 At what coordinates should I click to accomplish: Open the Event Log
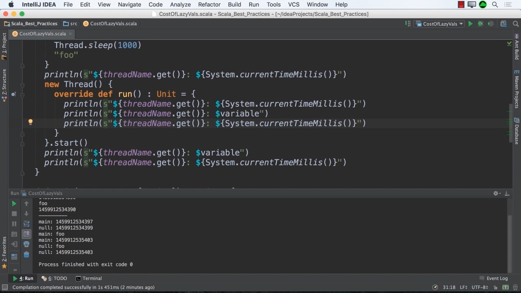pos(494,278)
